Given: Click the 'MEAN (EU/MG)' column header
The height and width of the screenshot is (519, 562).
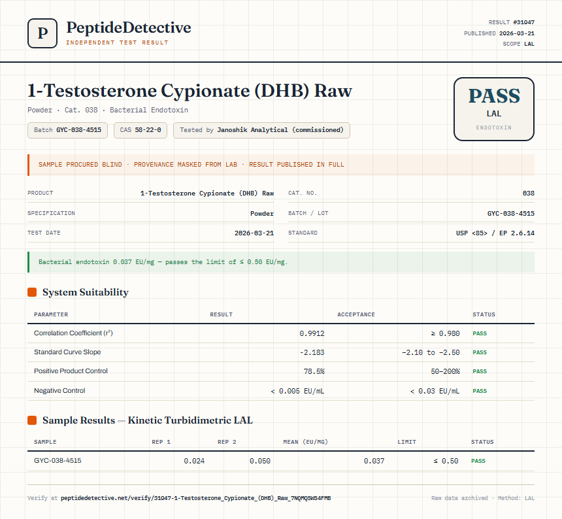Looking at the screenshot, I should 305,442.
